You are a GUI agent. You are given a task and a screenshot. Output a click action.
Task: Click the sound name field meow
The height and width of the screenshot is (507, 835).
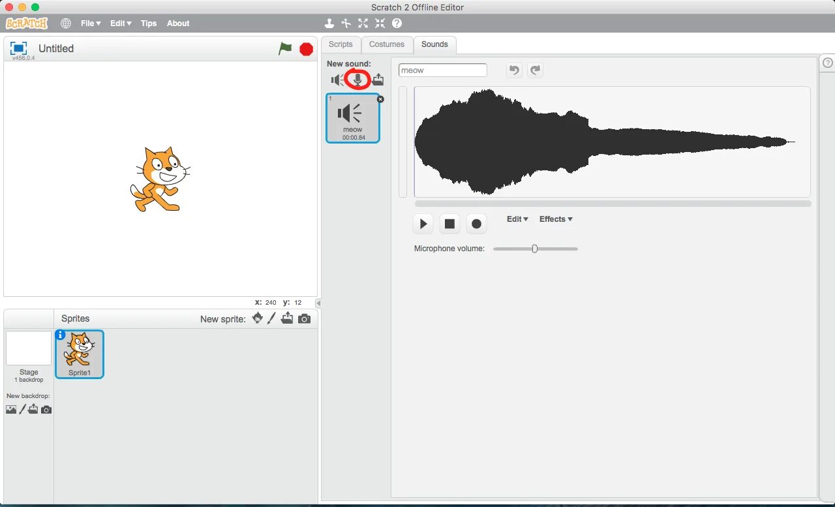click(443, 70)
